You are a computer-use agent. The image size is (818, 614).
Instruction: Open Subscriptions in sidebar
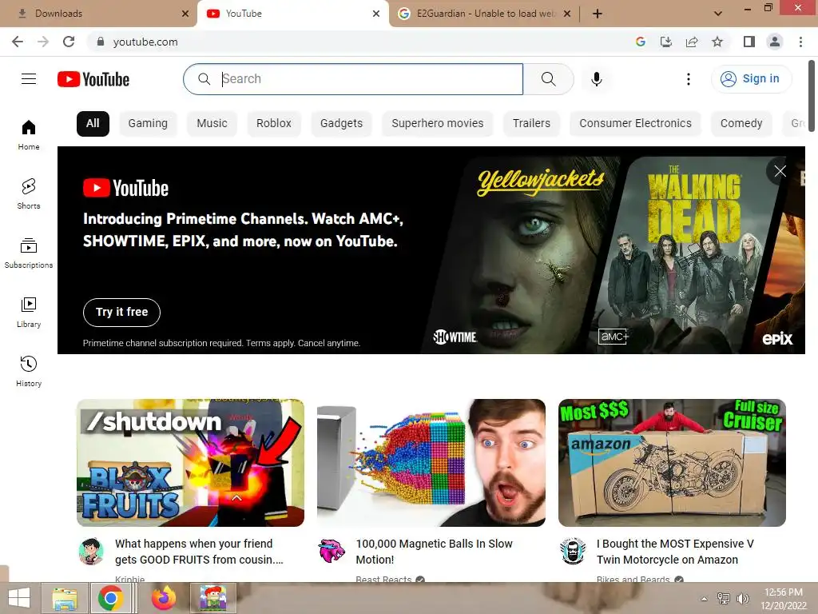pyautogui.click(x=29, y=253)
